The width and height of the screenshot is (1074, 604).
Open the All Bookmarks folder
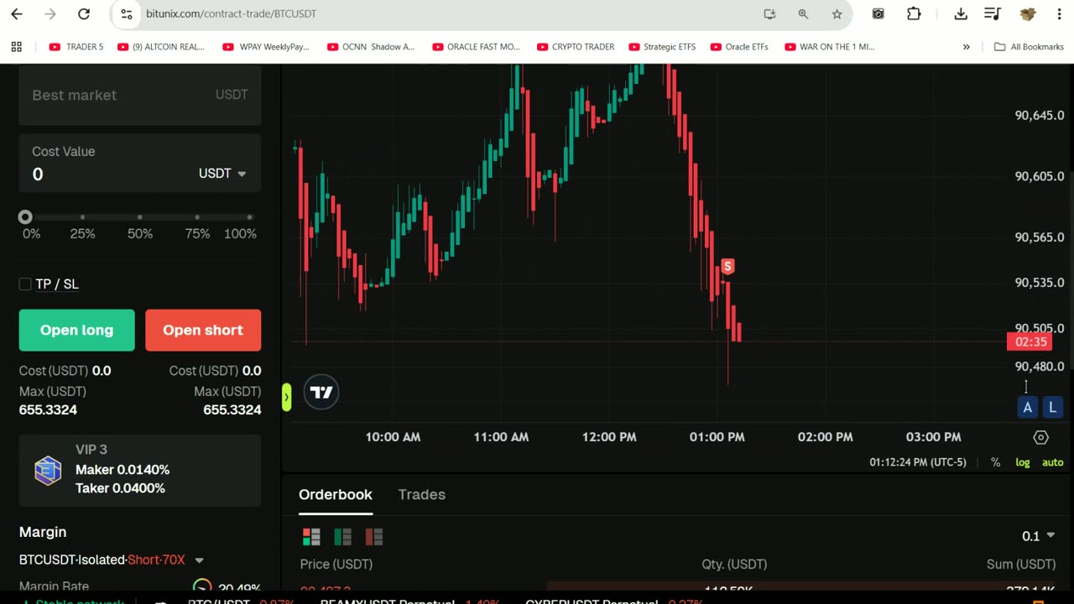pyautogui.click(x=1029, y=47)
